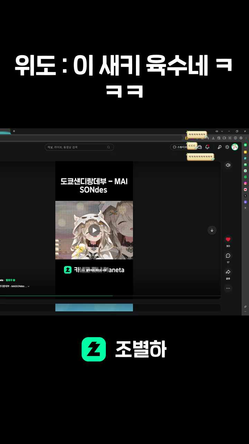249x444 pixels.
Task: Open browser screenshot capture icon
Action: click(230, 138)
